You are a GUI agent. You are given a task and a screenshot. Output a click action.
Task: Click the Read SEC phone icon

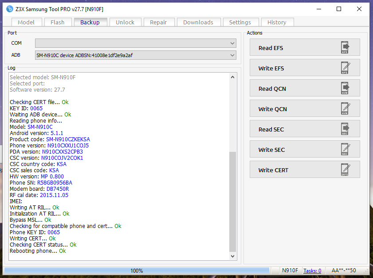point(345,129)
